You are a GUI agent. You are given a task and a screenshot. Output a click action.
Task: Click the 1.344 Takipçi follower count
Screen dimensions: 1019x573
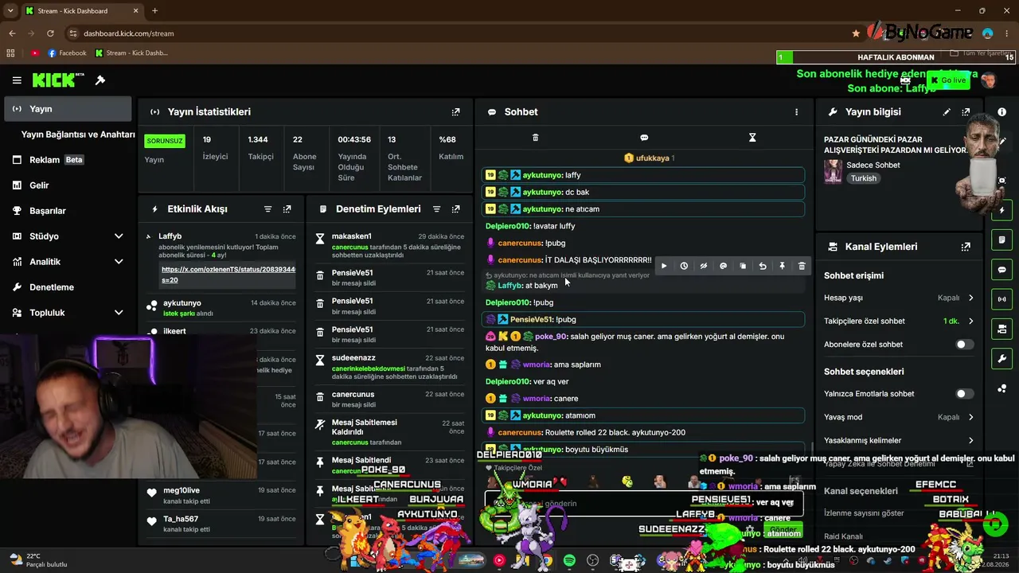[258, 139]
